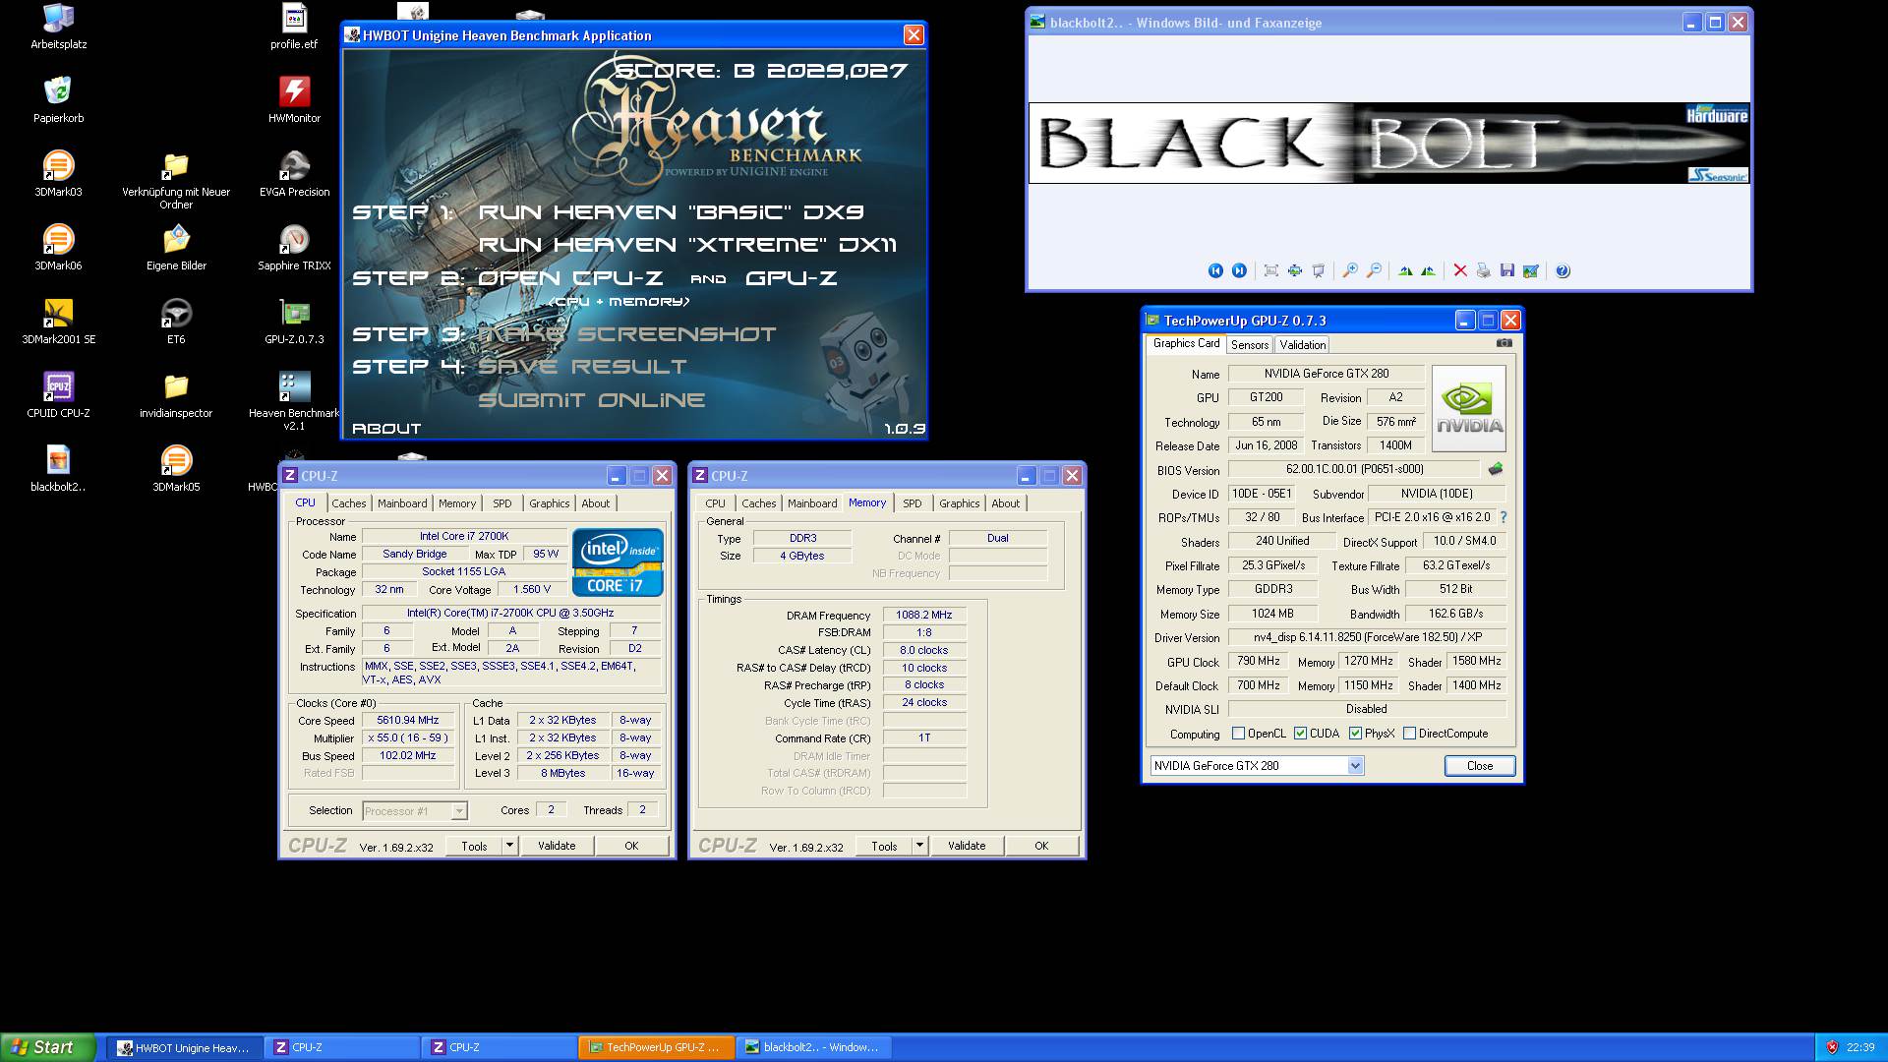Open SPD tab in right CPU-Z window
The image size is (1888, 1062).
[913, 503]
